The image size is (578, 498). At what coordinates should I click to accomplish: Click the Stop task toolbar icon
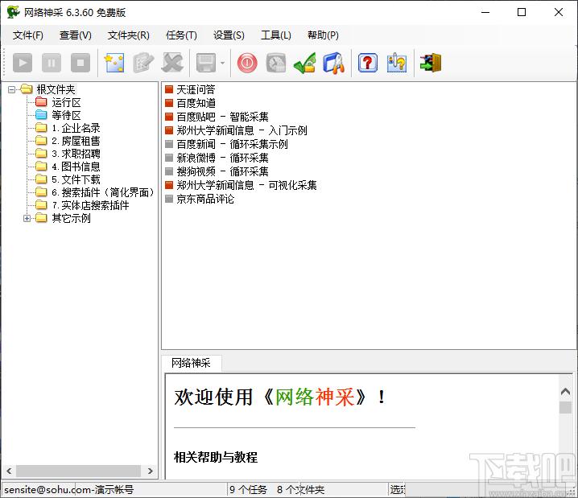click(x=81, y=63)
